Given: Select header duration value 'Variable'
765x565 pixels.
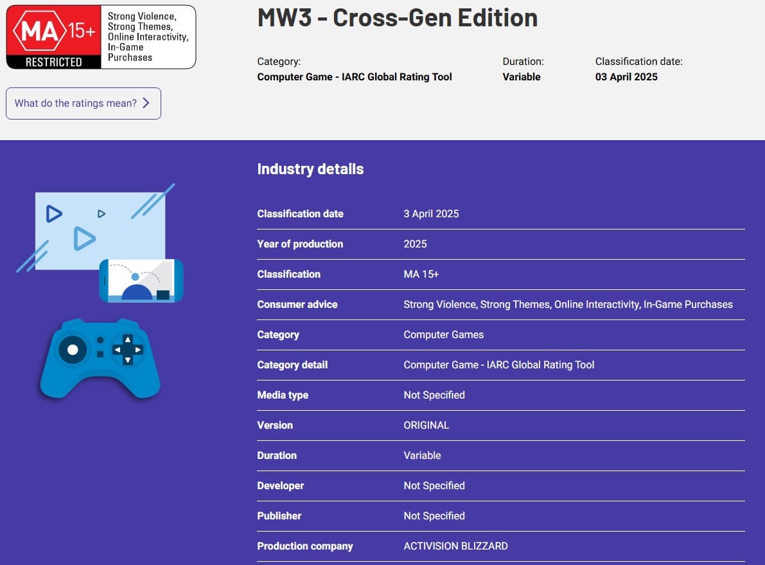Looking at the screenshot, I should click(x=522, y=76).
